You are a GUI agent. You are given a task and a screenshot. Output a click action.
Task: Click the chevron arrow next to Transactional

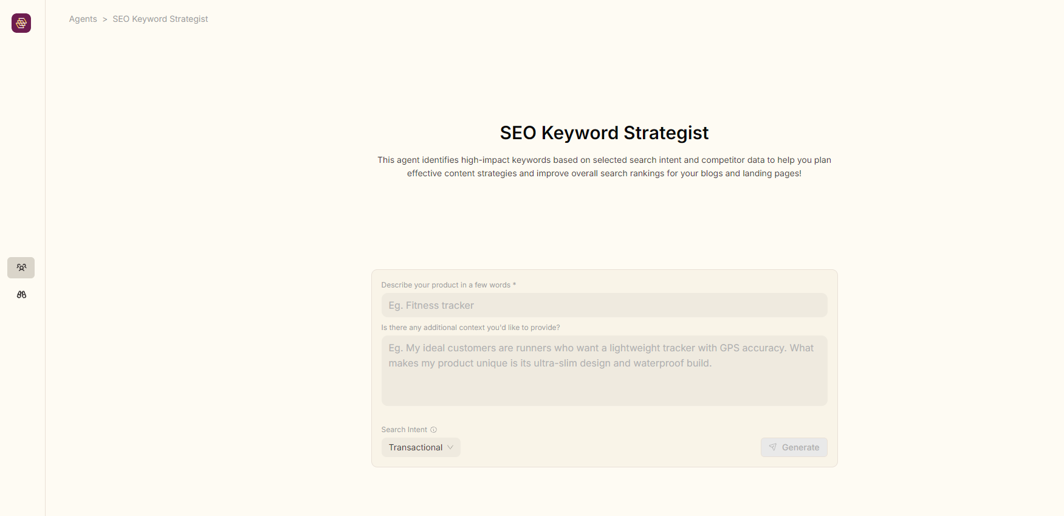pos(450,447)
